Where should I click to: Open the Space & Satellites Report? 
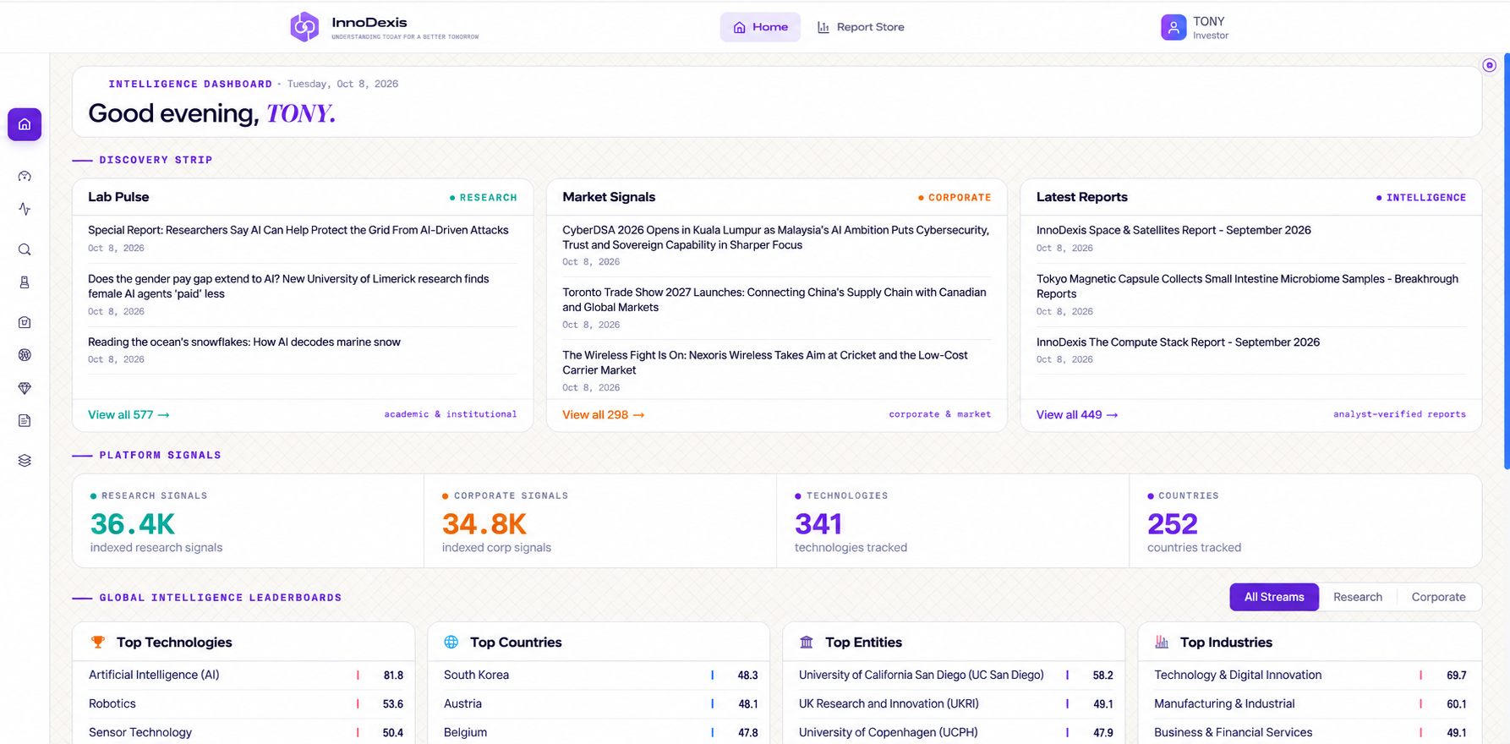[1174, 230]
